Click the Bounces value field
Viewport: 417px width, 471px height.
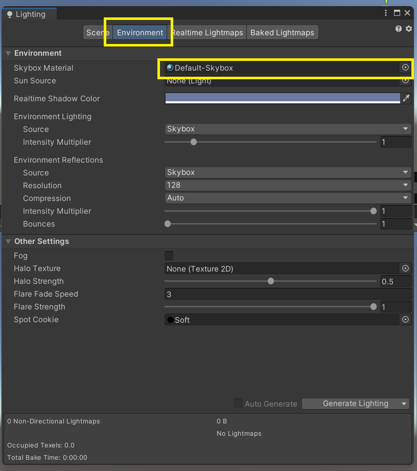click(396, 224)
